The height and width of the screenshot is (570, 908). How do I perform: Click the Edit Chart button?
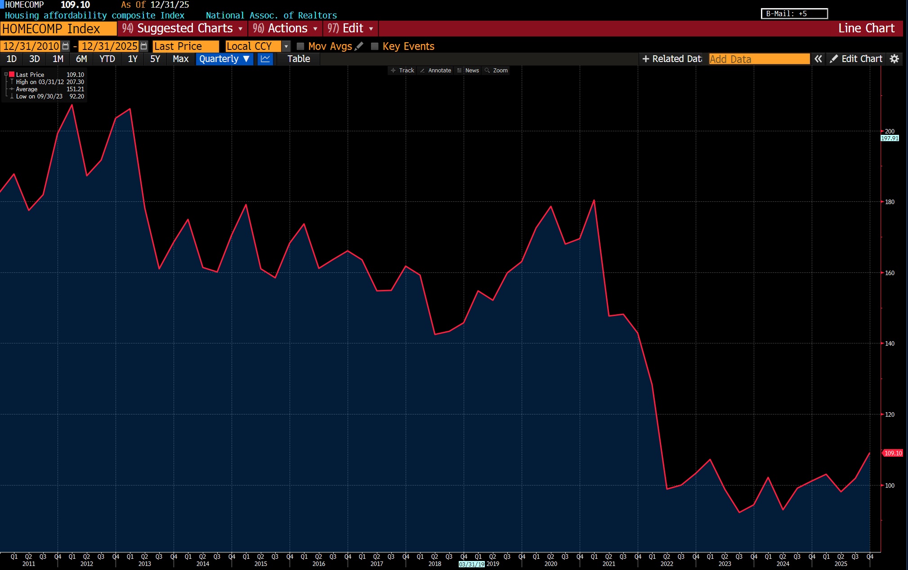point(856,59)
